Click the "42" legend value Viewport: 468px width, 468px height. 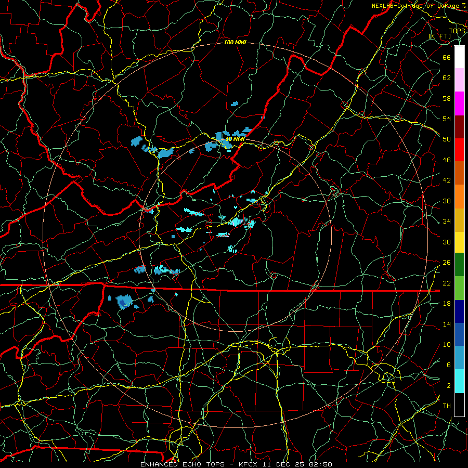coord(447,180)
